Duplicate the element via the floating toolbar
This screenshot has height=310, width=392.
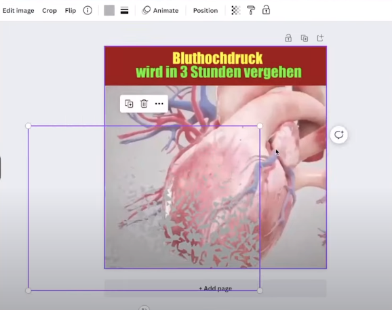click(129, 104)
